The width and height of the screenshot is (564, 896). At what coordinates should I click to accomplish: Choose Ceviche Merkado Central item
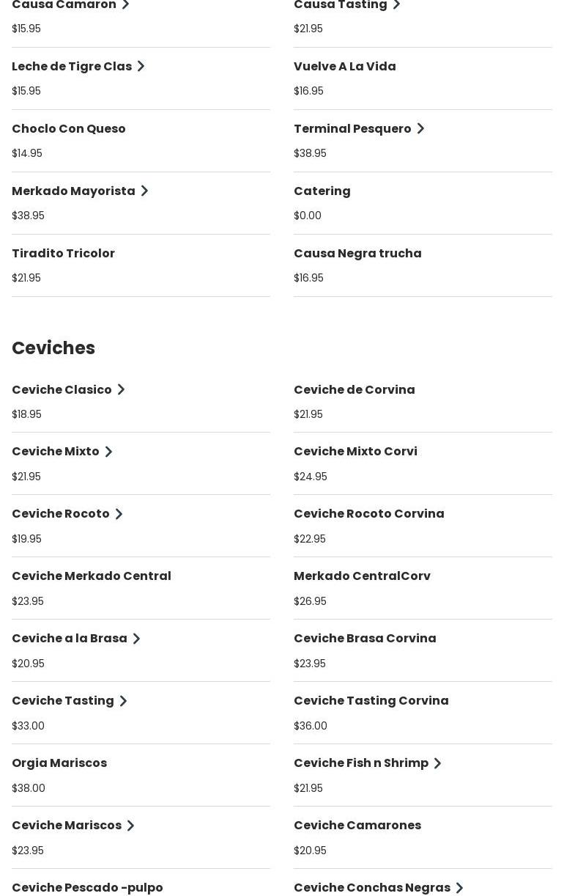(92, 576)
